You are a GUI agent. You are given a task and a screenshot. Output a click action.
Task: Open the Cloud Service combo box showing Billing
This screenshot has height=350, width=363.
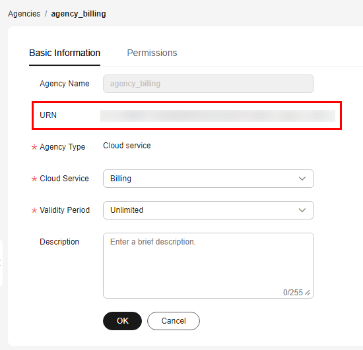[x=209, y=179]
